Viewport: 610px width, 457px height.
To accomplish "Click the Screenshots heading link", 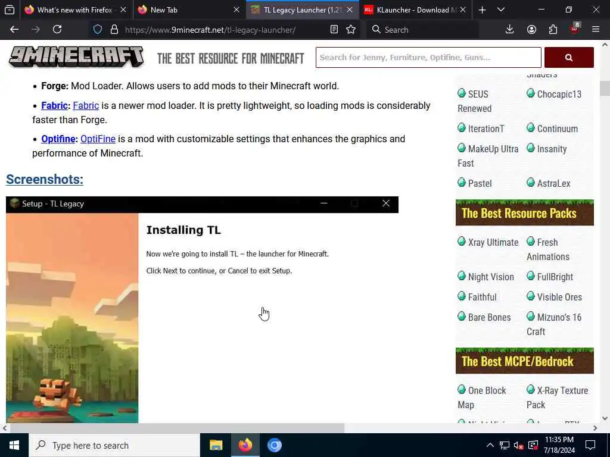I will point(45,180).
